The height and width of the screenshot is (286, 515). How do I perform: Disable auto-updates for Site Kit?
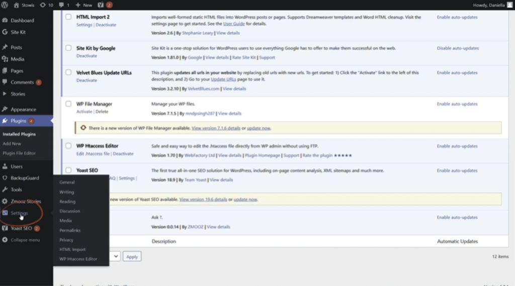pos(458,48)
